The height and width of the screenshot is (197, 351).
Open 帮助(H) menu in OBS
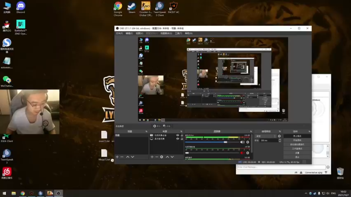[x=189, y=34]
